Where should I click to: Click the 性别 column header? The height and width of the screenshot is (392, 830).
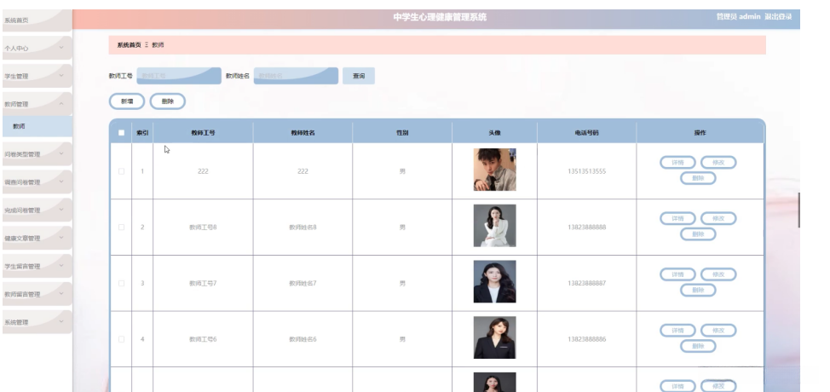click(402, 133)
